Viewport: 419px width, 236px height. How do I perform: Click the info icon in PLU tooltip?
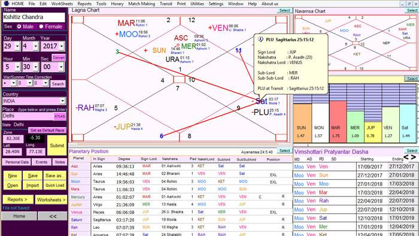tap(260, 40)
